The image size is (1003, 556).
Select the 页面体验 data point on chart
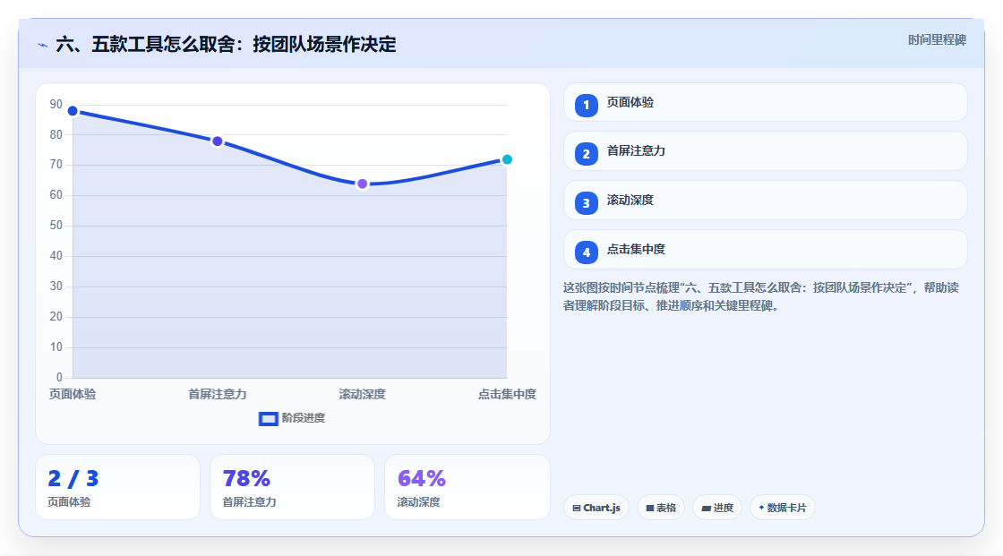[x=73, y=111]
